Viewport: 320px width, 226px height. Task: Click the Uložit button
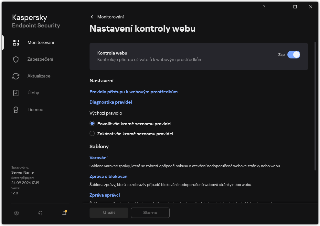(109, 213)
